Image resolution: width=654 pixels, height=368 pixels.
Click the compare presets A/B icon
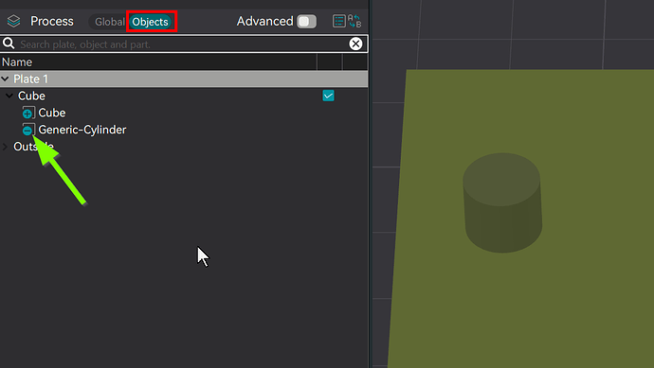pyautogui.click(x=354, y=21)
